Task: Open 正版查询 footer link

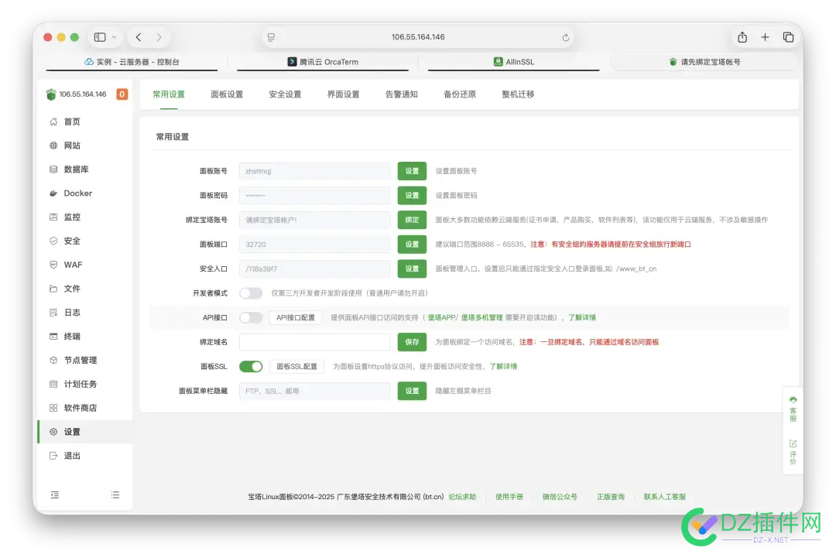Action: click(611, 497)
